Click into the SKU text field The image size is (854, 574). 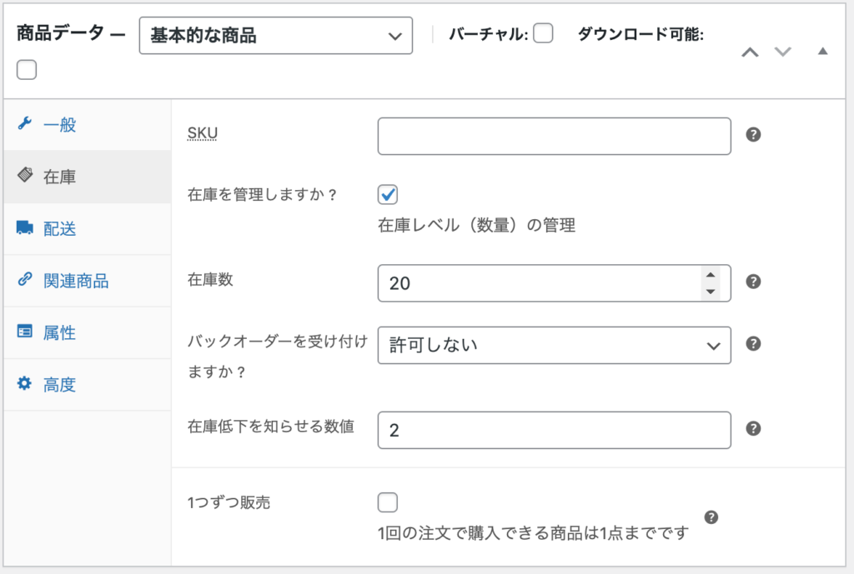coord(555,136)
